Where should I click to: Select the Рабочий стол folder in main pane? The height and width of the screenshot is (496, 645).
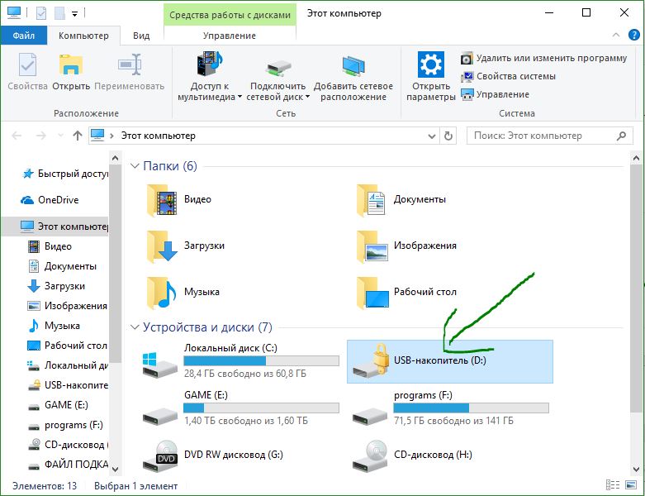[x=406, y=293]
